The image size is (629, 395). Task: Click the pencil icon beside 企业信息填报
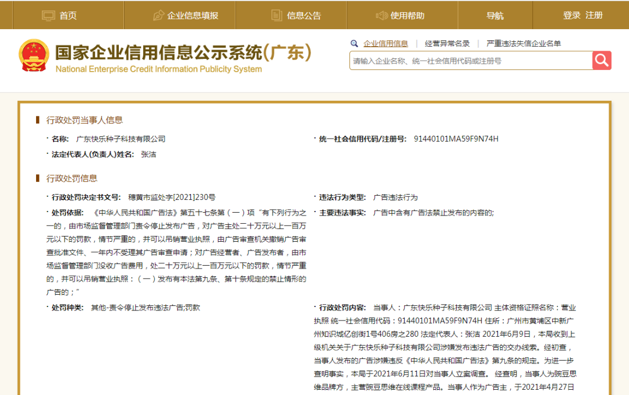click(158, 16)
